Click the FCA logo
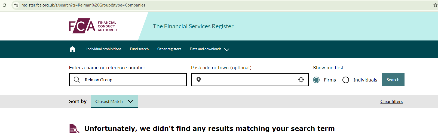 (x=93, y=26)
